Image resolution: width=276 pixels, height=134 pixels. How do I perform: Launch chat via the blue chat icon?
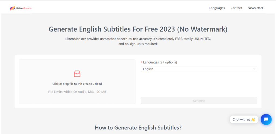point(266,120)
